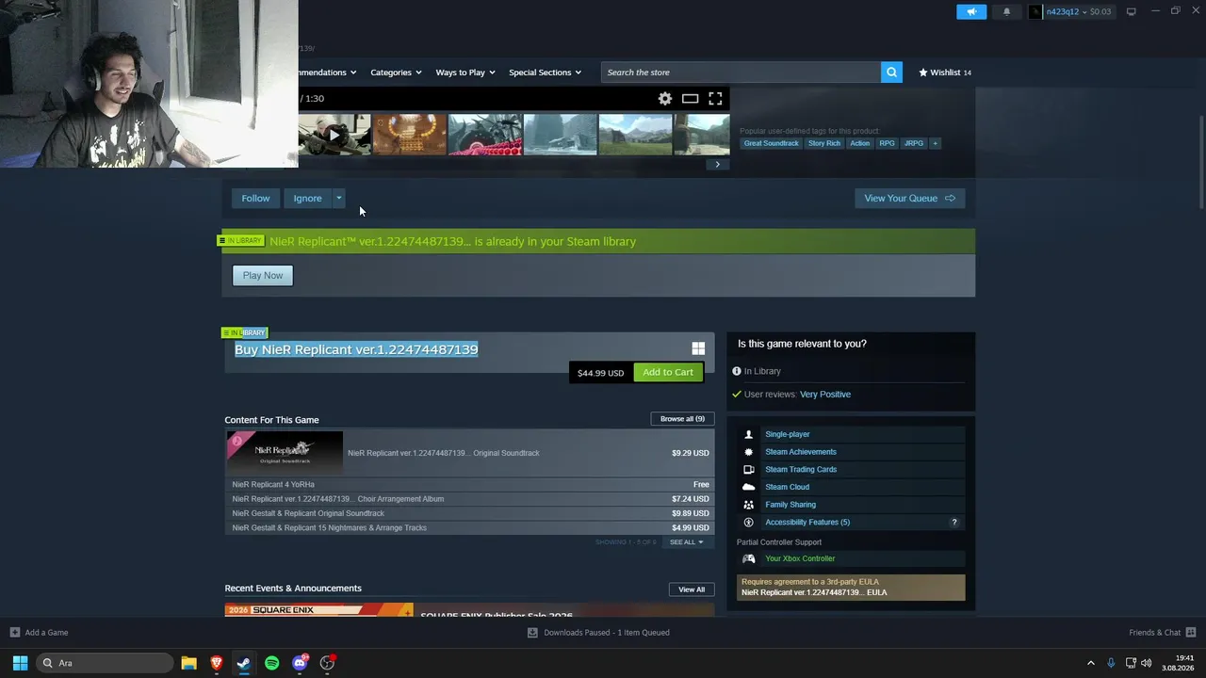Add NieR Replicant to cart

point(668,372)
